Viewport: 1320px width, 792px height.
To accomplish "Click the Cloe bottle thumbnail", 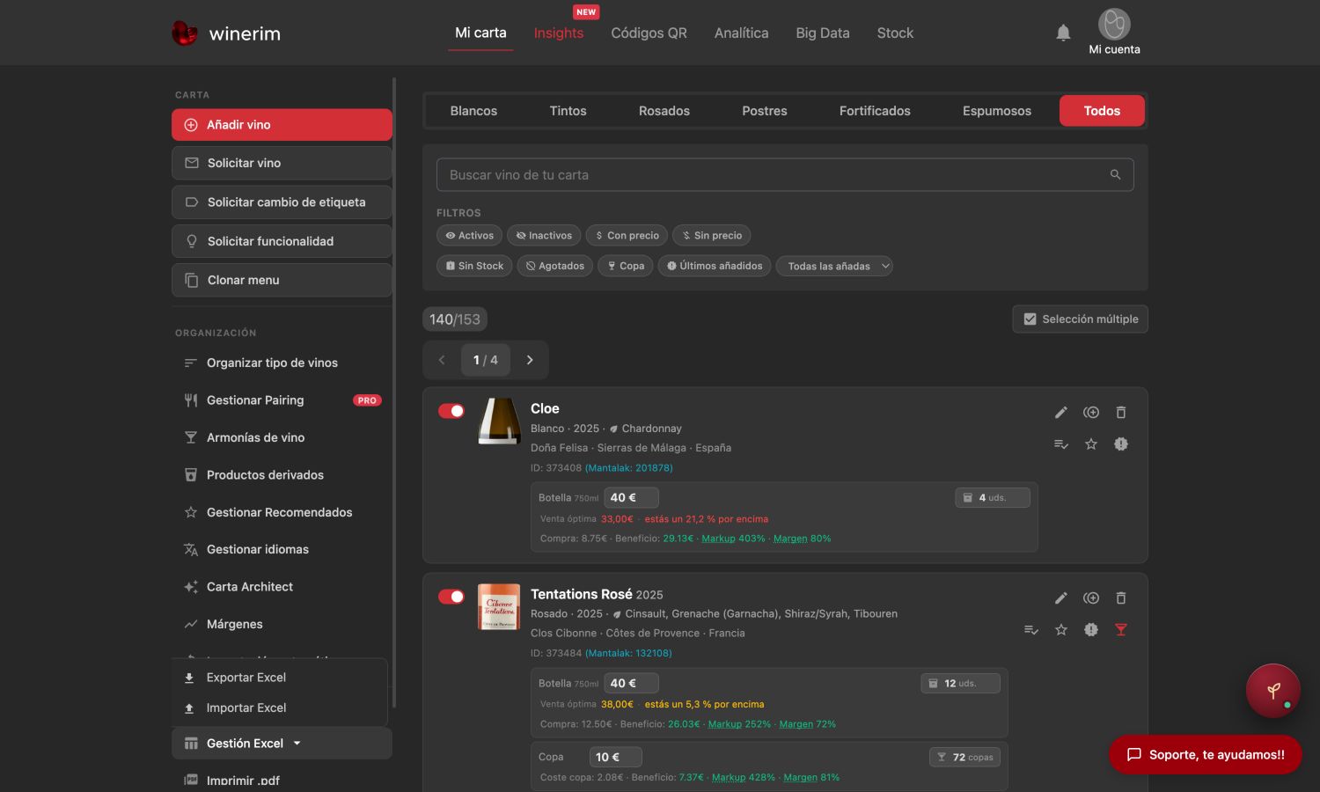I will point(499,422).
